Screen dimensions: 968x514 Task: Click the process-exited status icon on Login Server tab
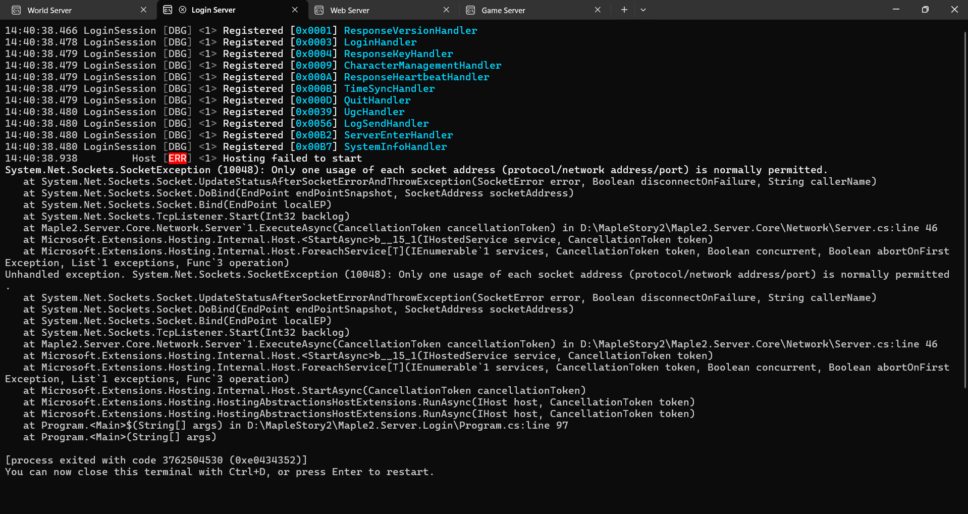(x=183, y=10)
